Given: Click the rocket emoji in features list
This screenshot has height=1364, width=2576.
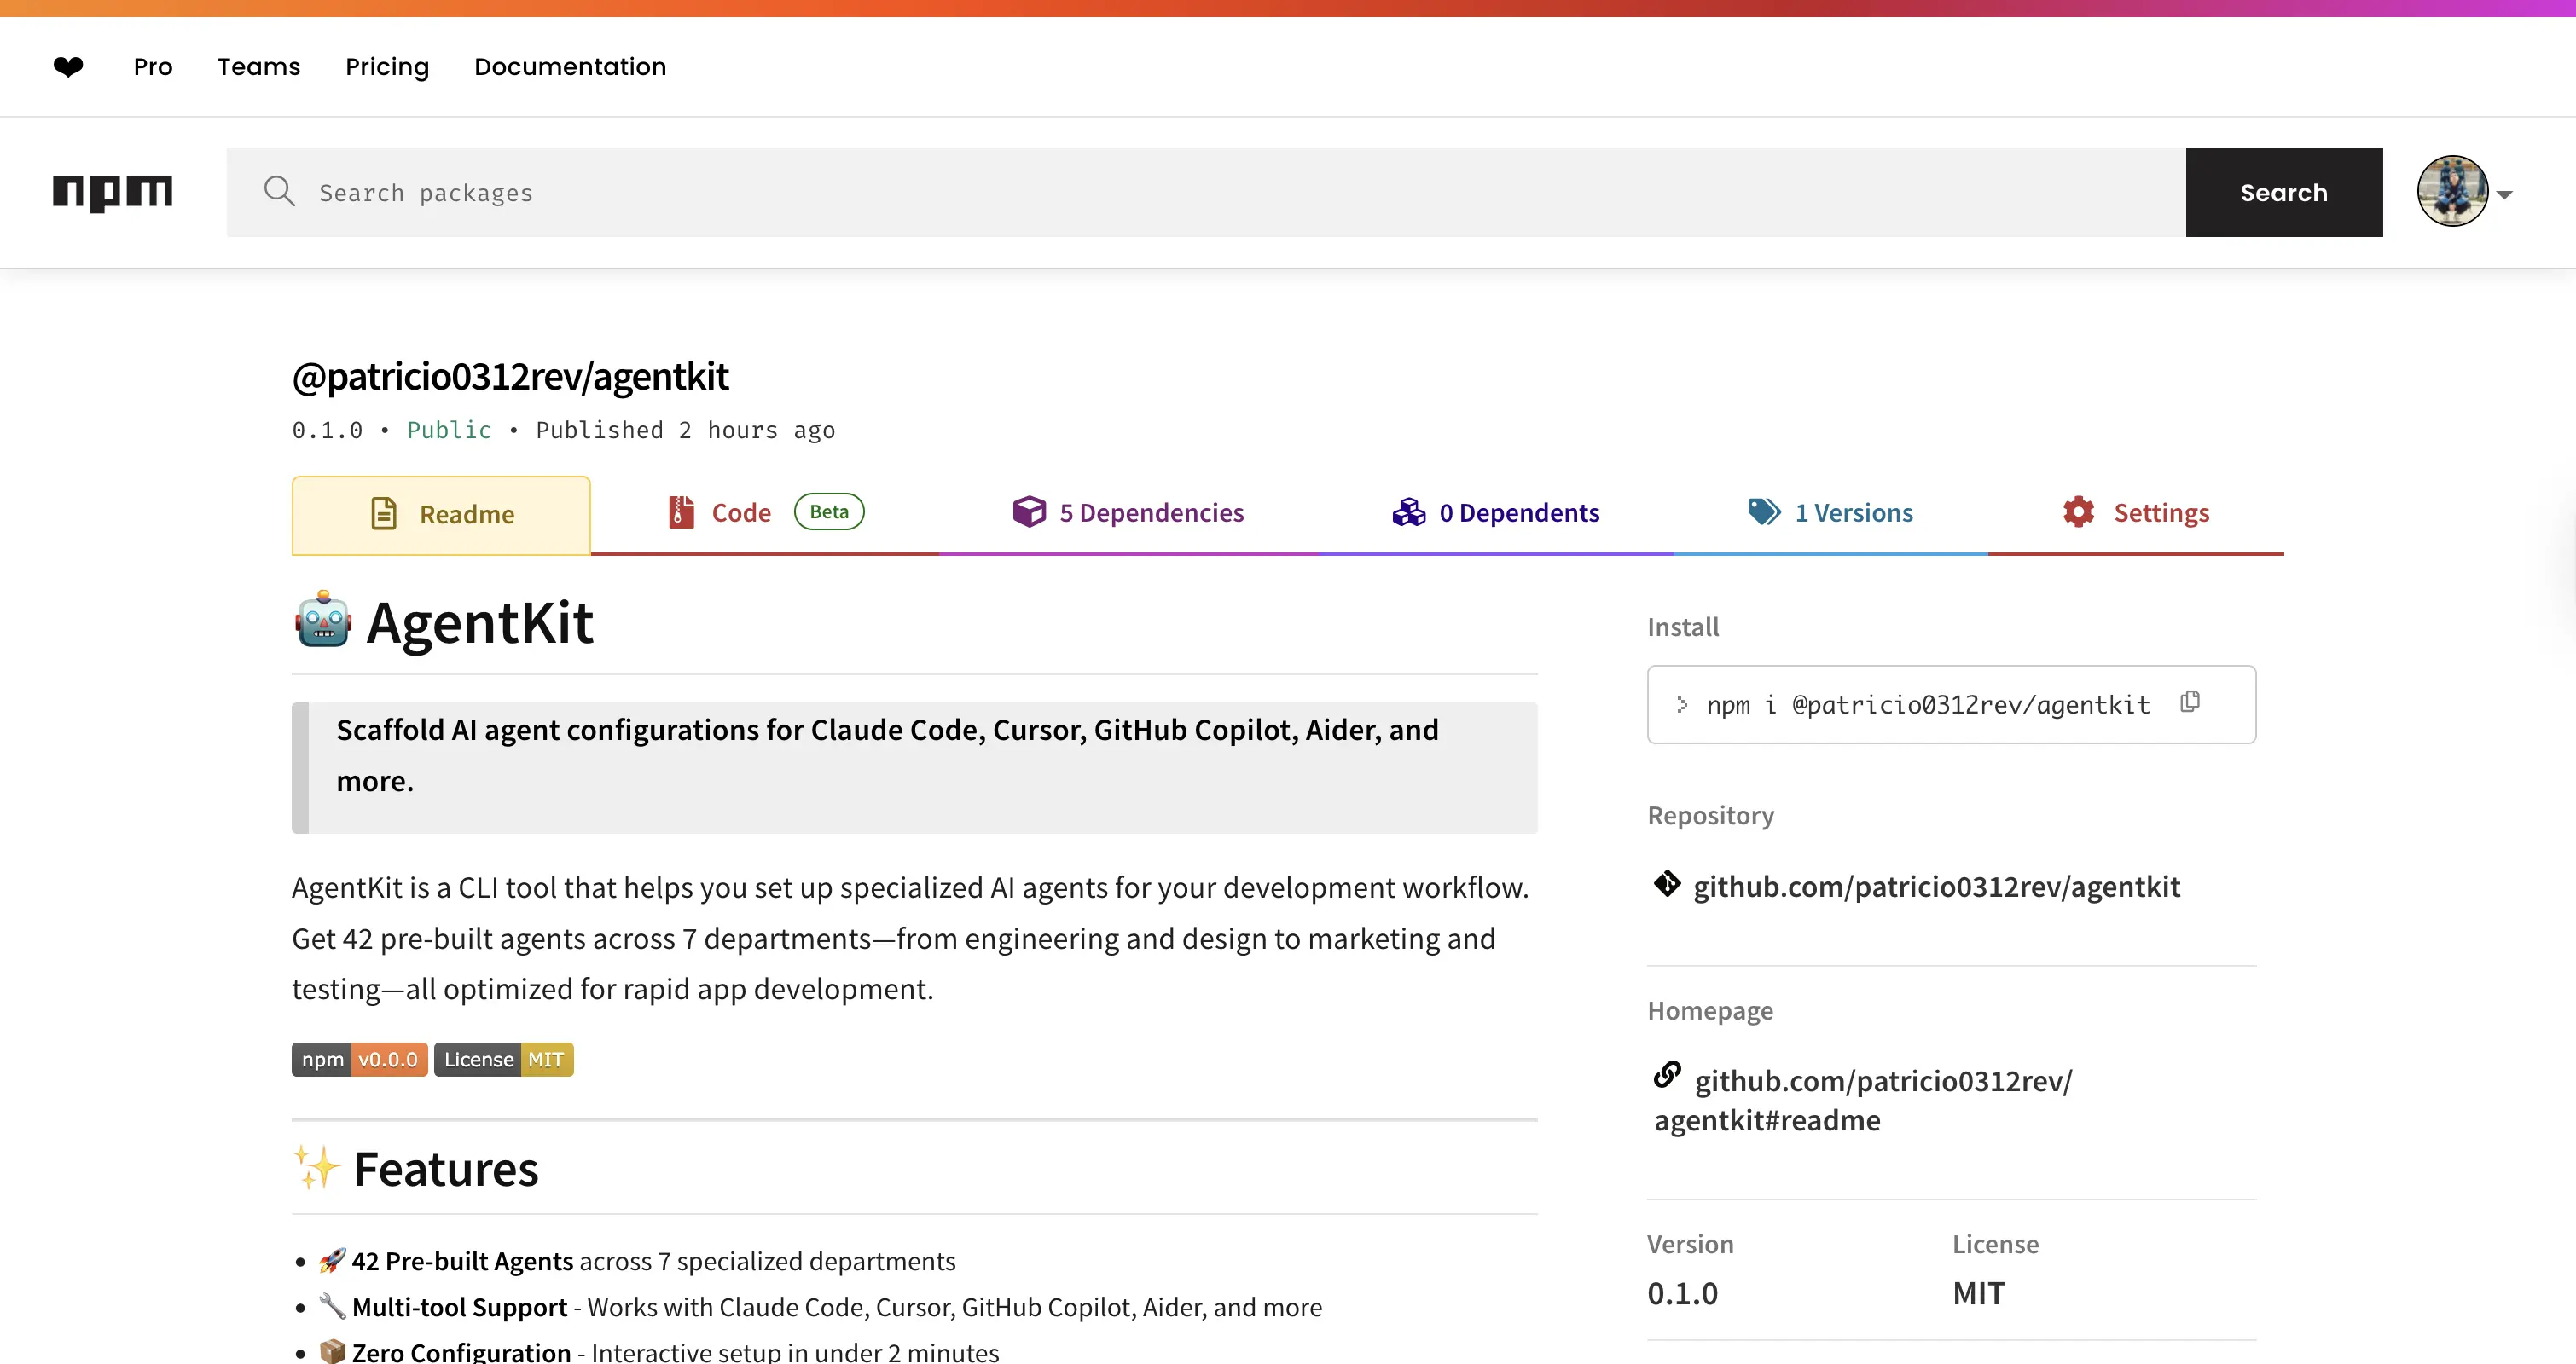Looking at the screenshot, I should [x=332, y=1261].
